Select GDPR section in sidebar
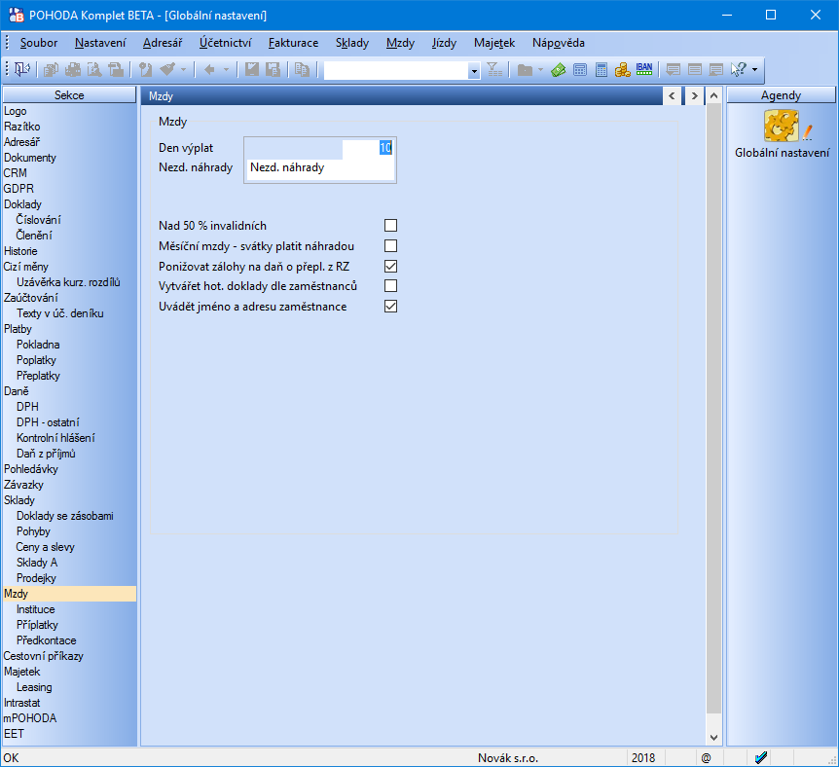This screenshot has width=839, height=767. click(x=18, y=189)
